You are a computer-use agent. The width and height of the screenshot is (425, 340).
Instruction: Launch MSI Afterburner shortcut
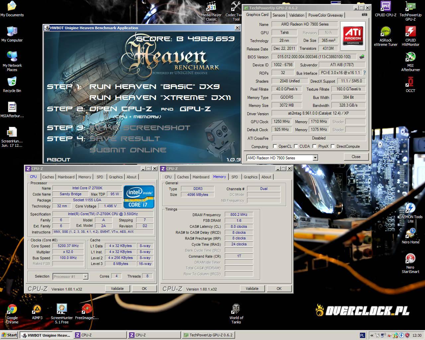coord(410,62)
